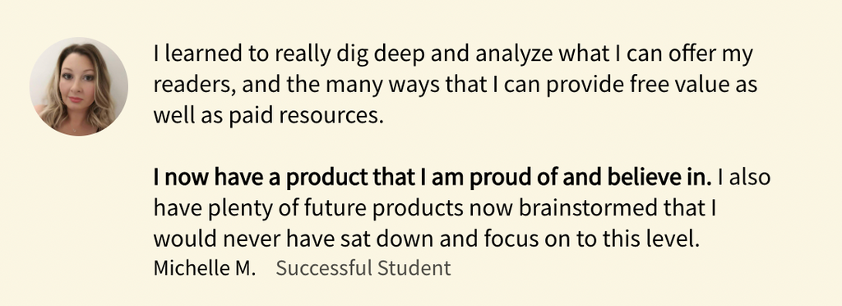The width and height of the screenshot is (842, 306).
Task: Click the words paid resources
Action: tap(307, 116)
